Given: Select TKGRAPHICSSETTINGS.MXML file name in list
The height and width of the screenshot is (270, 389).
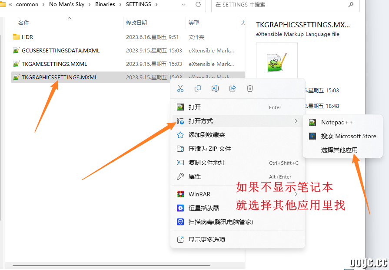Looking at the screenshot, I should [x=60, y=77].
